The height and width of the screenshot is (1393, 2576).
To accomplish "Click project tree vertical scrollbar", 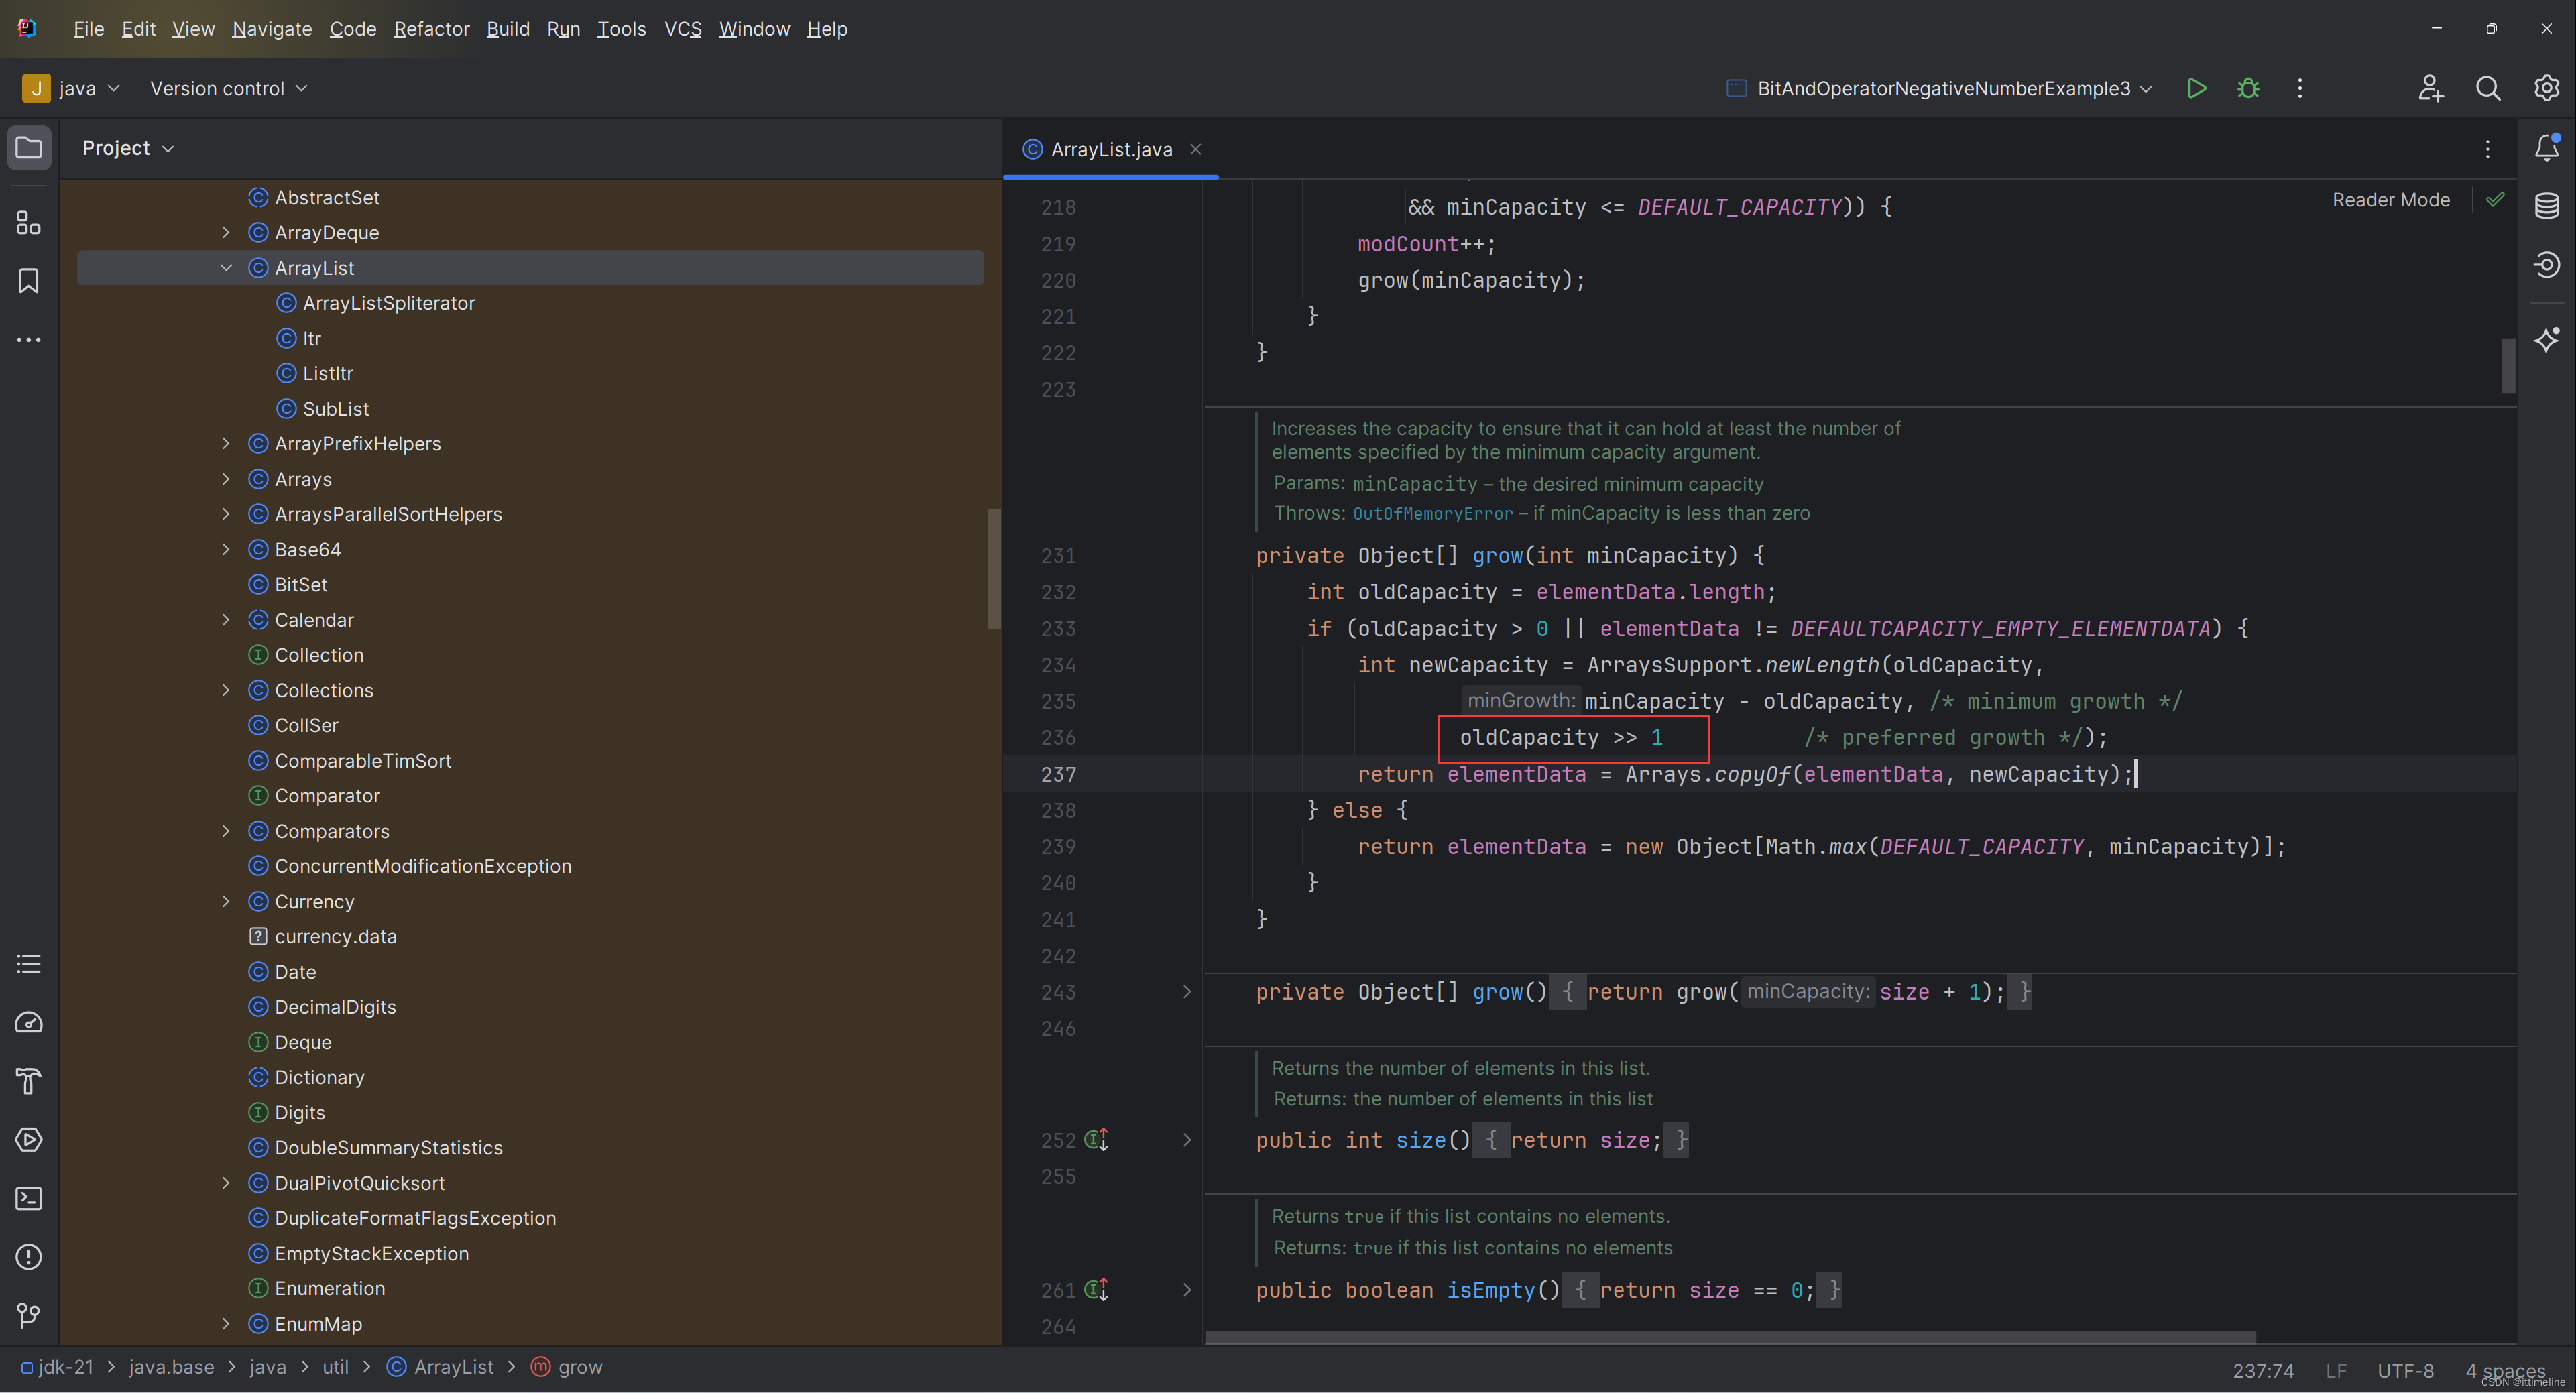I will pyautogui.click(x=994, y=568).
